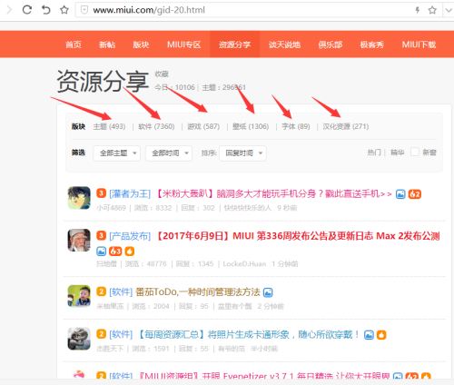Viewport: 454px width, 385px height.
Task: Click the 收藏 link beside the title
Action: click(162, 74)
